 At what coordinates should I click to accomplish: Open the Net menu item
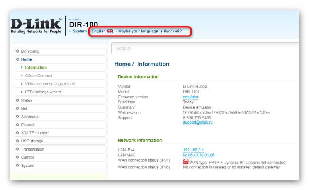60,109
